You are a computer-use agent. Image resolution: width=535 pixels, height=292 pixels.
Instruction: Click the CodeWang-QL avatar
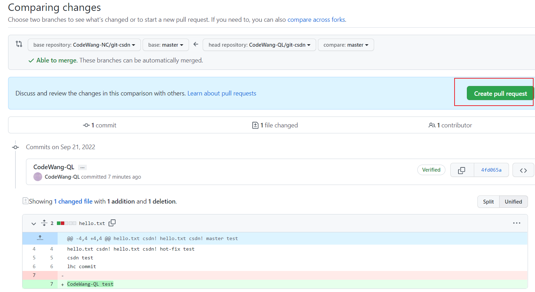pyautogui.click(x=38, y=177)
